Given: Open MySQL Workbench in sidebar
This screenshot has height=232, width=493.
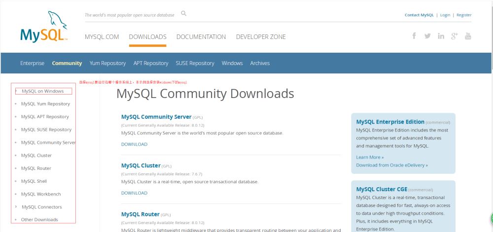Looking at the screenshot, I should pos(41,194).
